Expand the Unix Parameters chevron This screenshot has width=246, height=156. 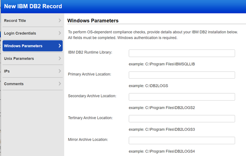60,58
